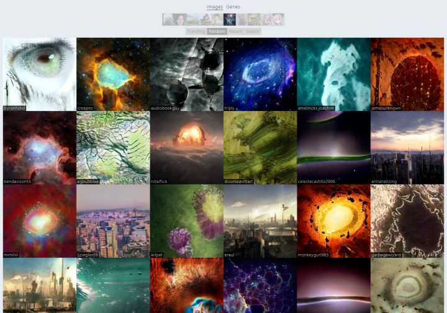Open garbagewizard's dark blob image
447x313 pixels.
pos(407,221)
